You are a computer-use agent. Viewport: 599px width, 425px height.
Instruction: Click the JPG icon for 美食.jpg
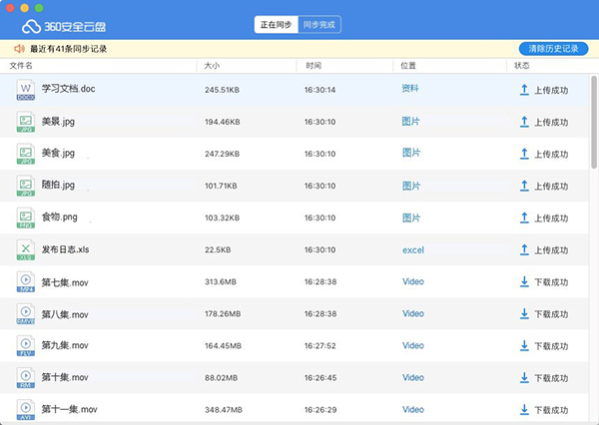tap(26, 154)
